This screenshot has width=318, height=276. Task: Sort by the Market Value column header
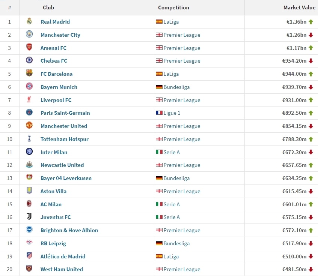[x=299, y=7]
